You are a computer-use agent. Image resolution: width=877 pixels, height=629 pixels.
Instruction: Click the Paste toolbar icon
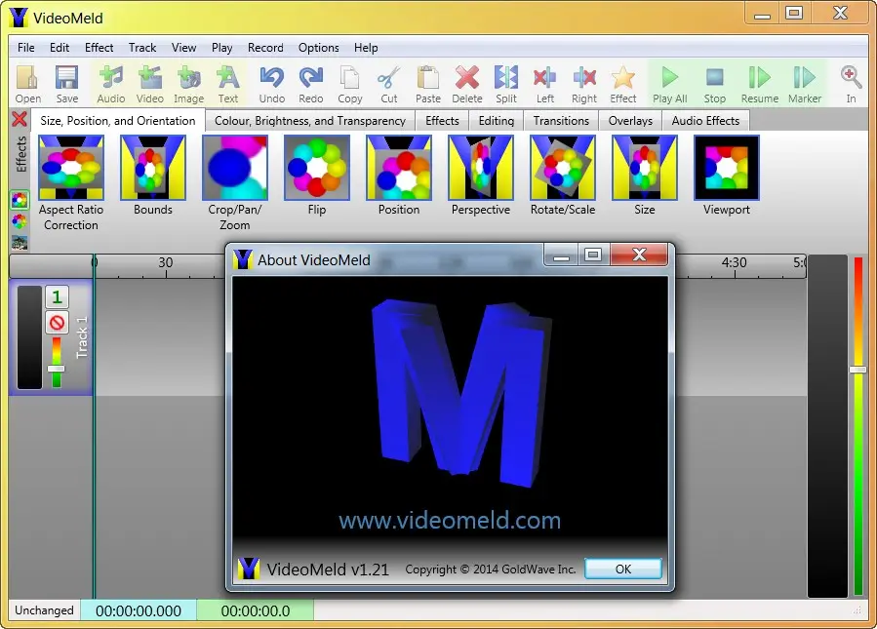(428, 84)
